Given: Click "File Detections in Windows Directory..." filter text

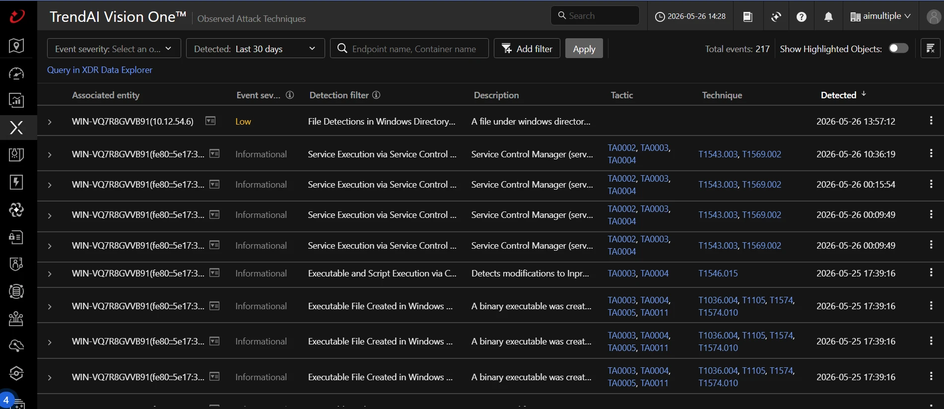Looking at the screenshot, I should tap(382, 122).
